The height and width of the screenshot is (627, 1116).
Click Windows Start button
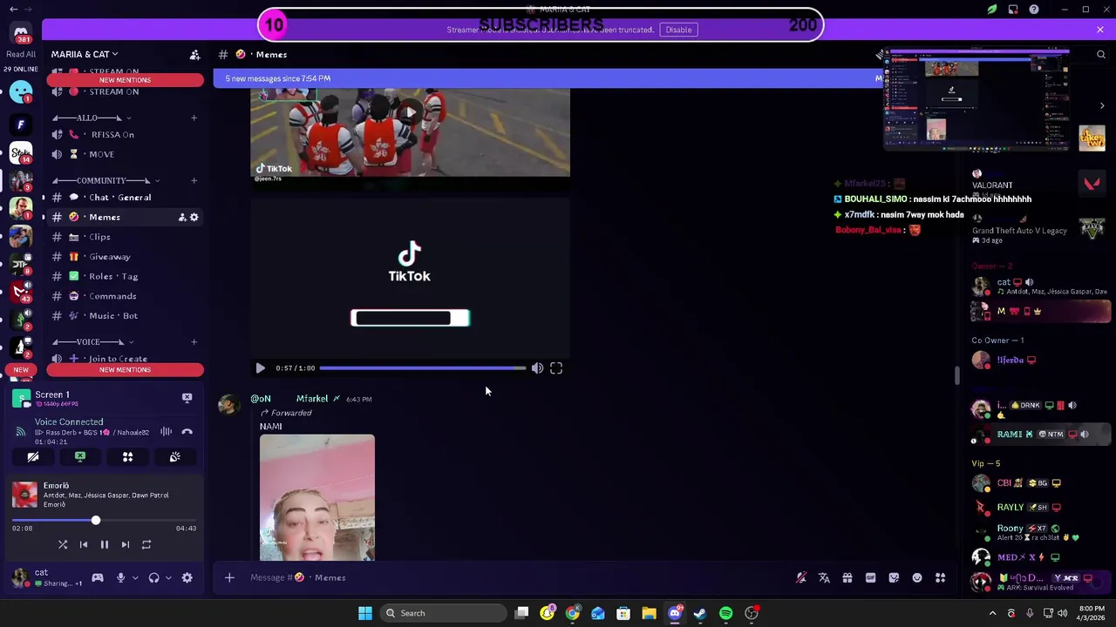365,613
